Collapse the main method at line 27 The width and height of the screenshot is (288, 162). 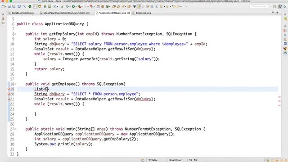click(x=15, y=129)
